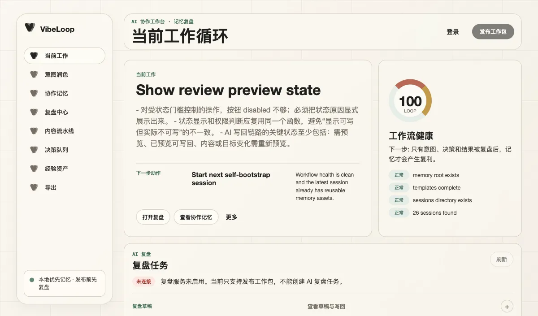
Task: Click the icon beside 意图润色
Action: 34,74
